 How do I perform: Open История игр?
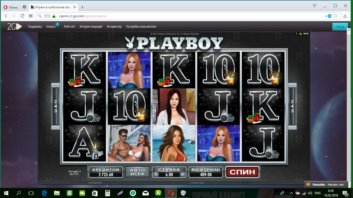(114, 27)
